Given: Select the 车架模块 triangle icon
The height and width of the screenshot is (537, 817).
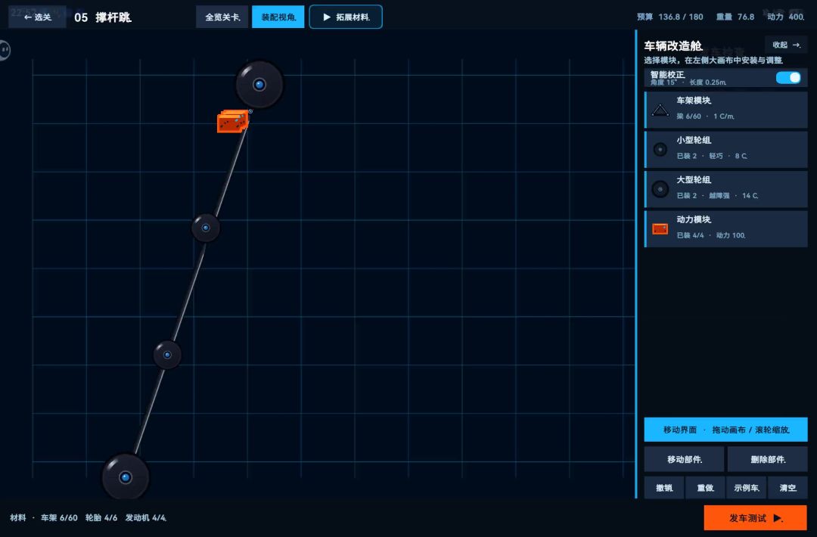Looking at the screenshot, I should tap(660, 110).
